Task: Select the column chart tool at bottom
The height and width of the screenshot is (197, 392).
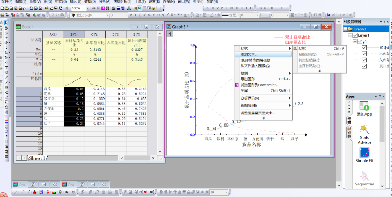Action: pos(34,192)
